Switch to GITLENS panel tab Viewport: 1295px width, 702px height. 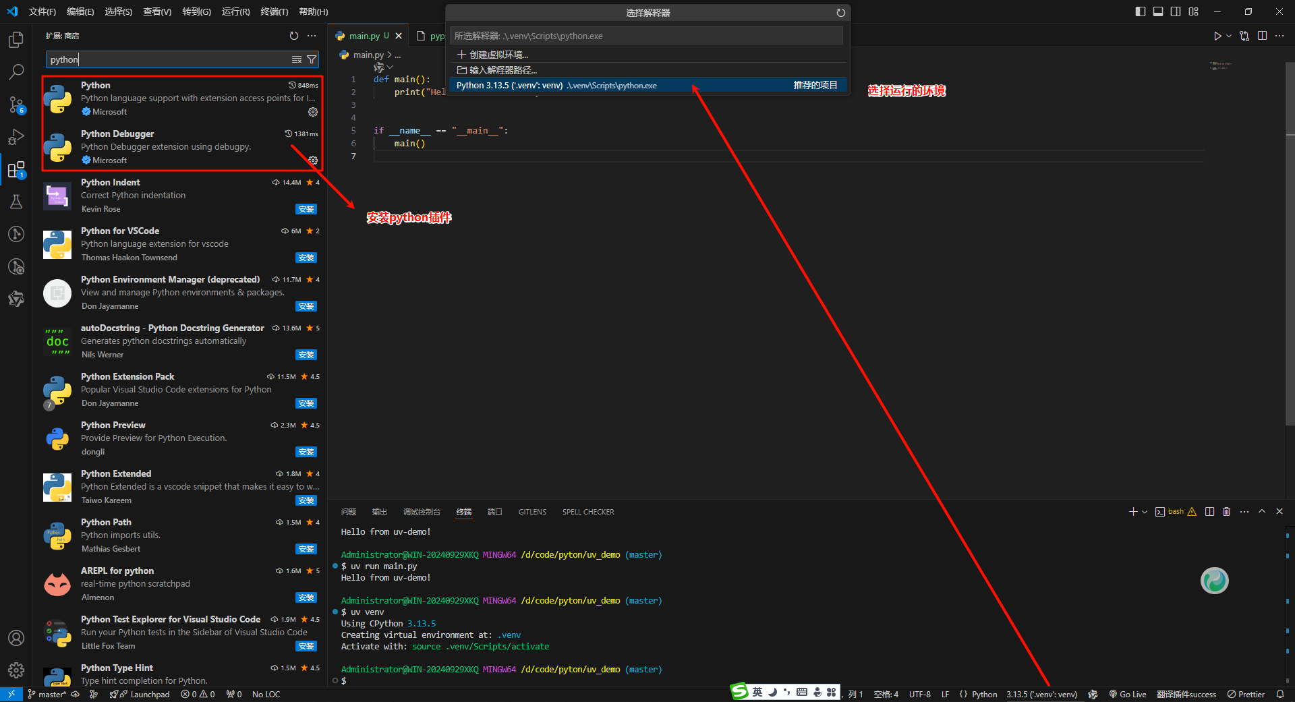point(532,512)
